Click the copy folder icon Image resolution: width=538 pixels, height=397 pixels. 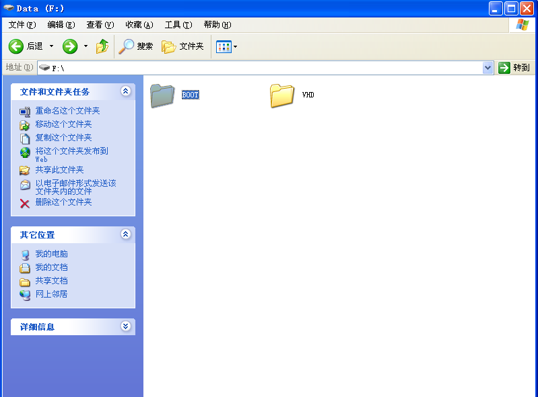point(25,138)
